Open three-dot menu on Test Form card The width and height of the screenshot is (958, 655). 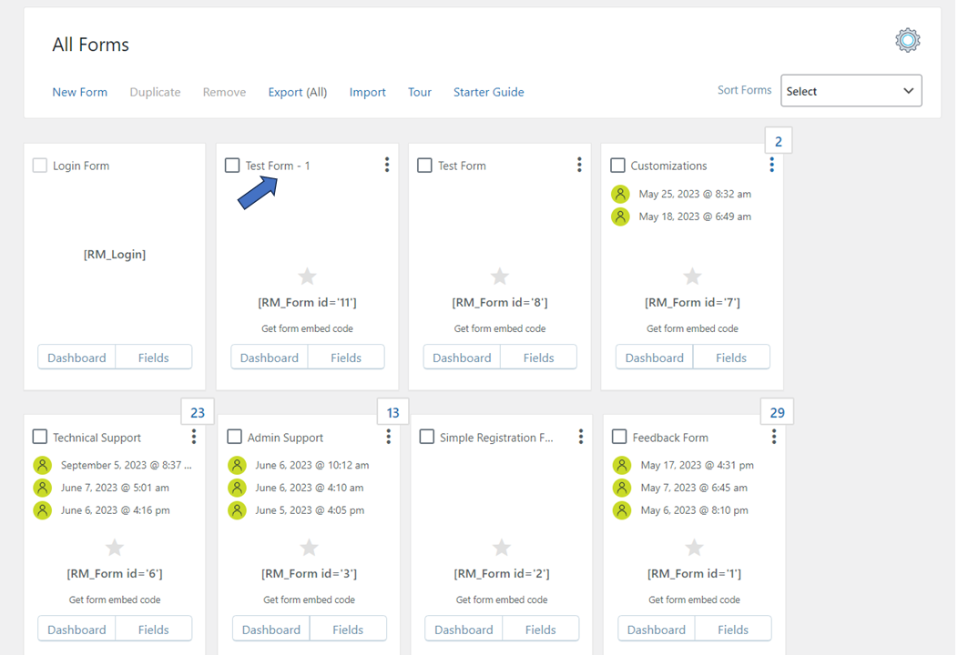tap(579, 165)
